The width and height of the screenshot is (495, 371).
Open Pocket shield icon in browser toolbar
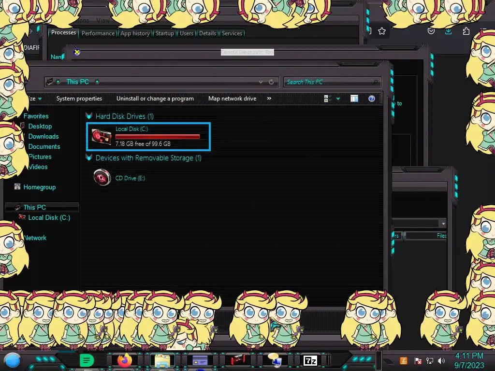431,31
